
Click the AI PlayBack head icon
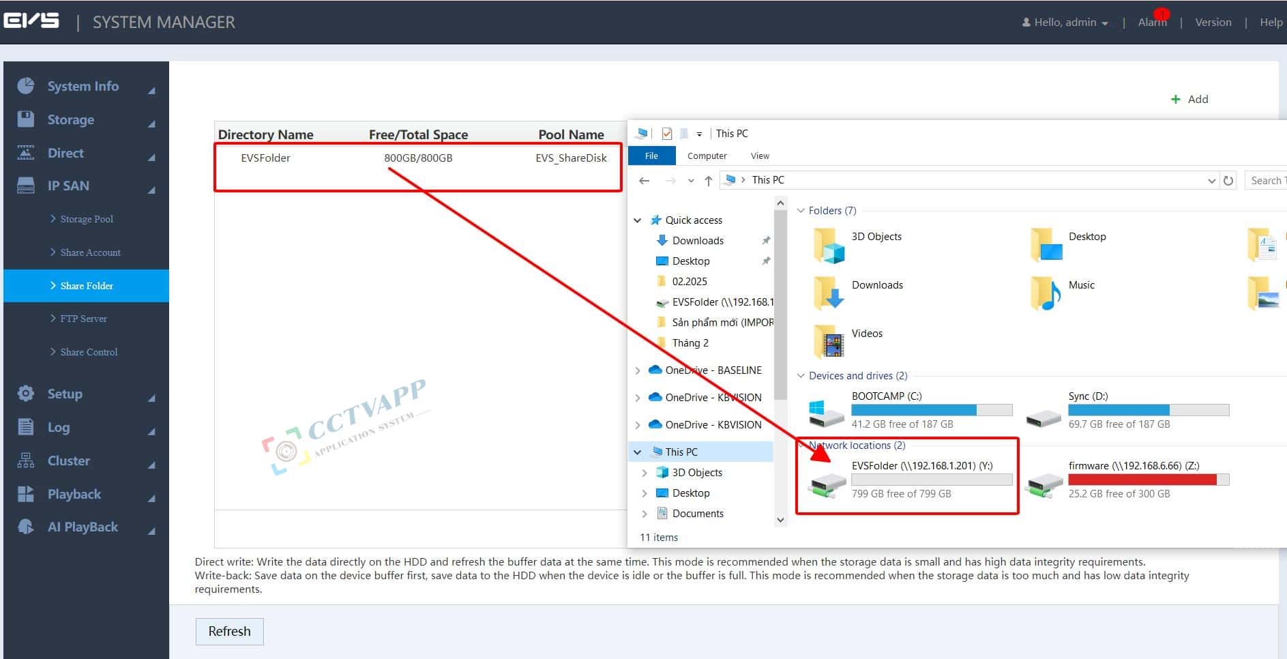(26, 527)
